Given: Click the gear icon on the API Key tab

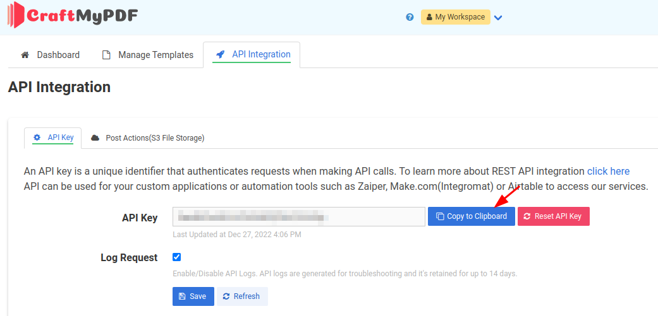Looking at the screenshot, I should [37, 138].
